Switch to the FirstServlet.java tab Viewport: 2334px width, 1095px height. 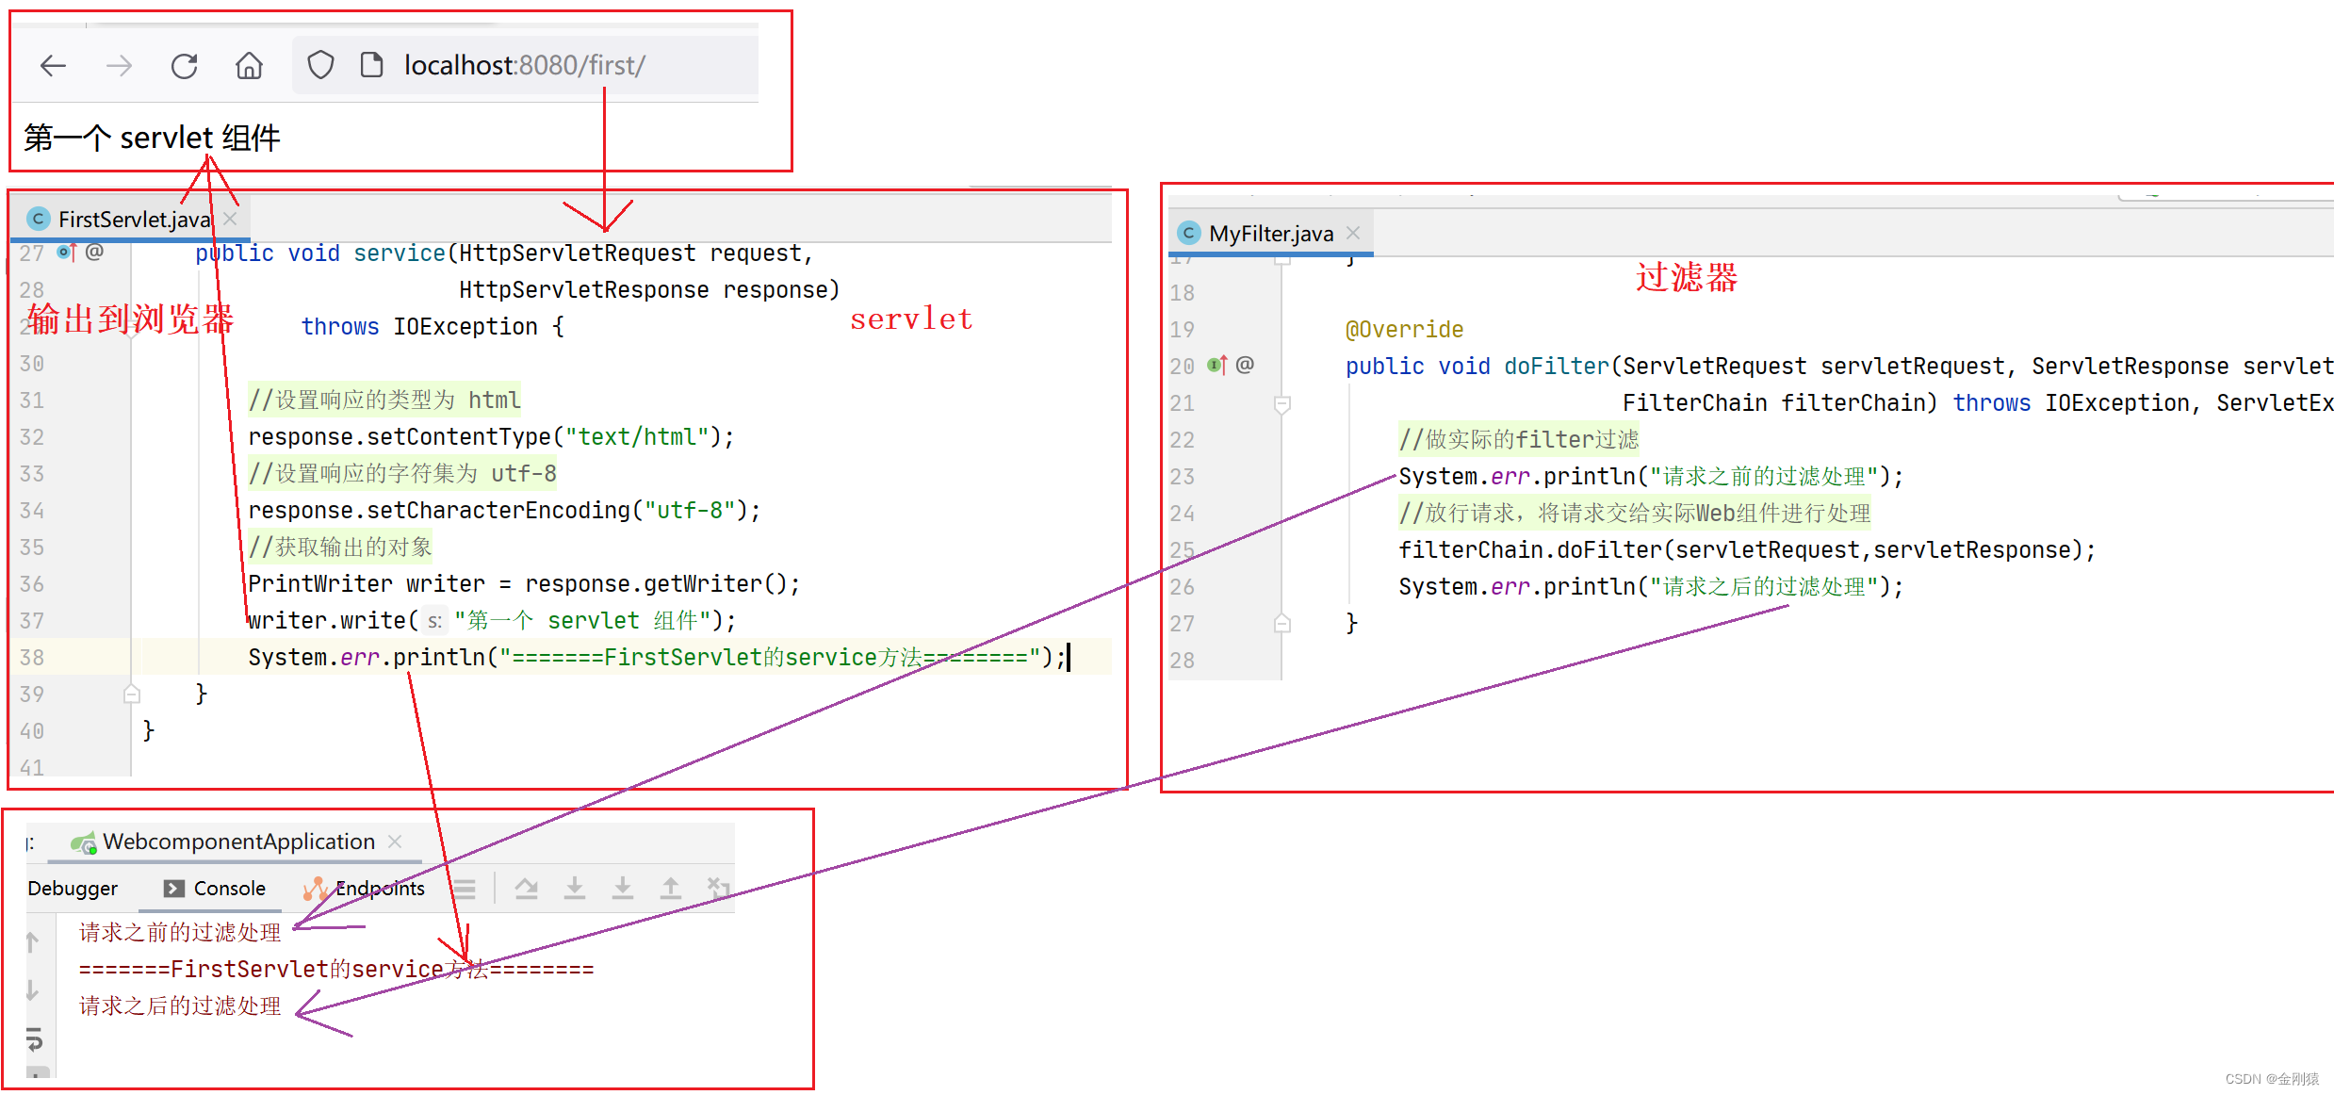(134, 220)
